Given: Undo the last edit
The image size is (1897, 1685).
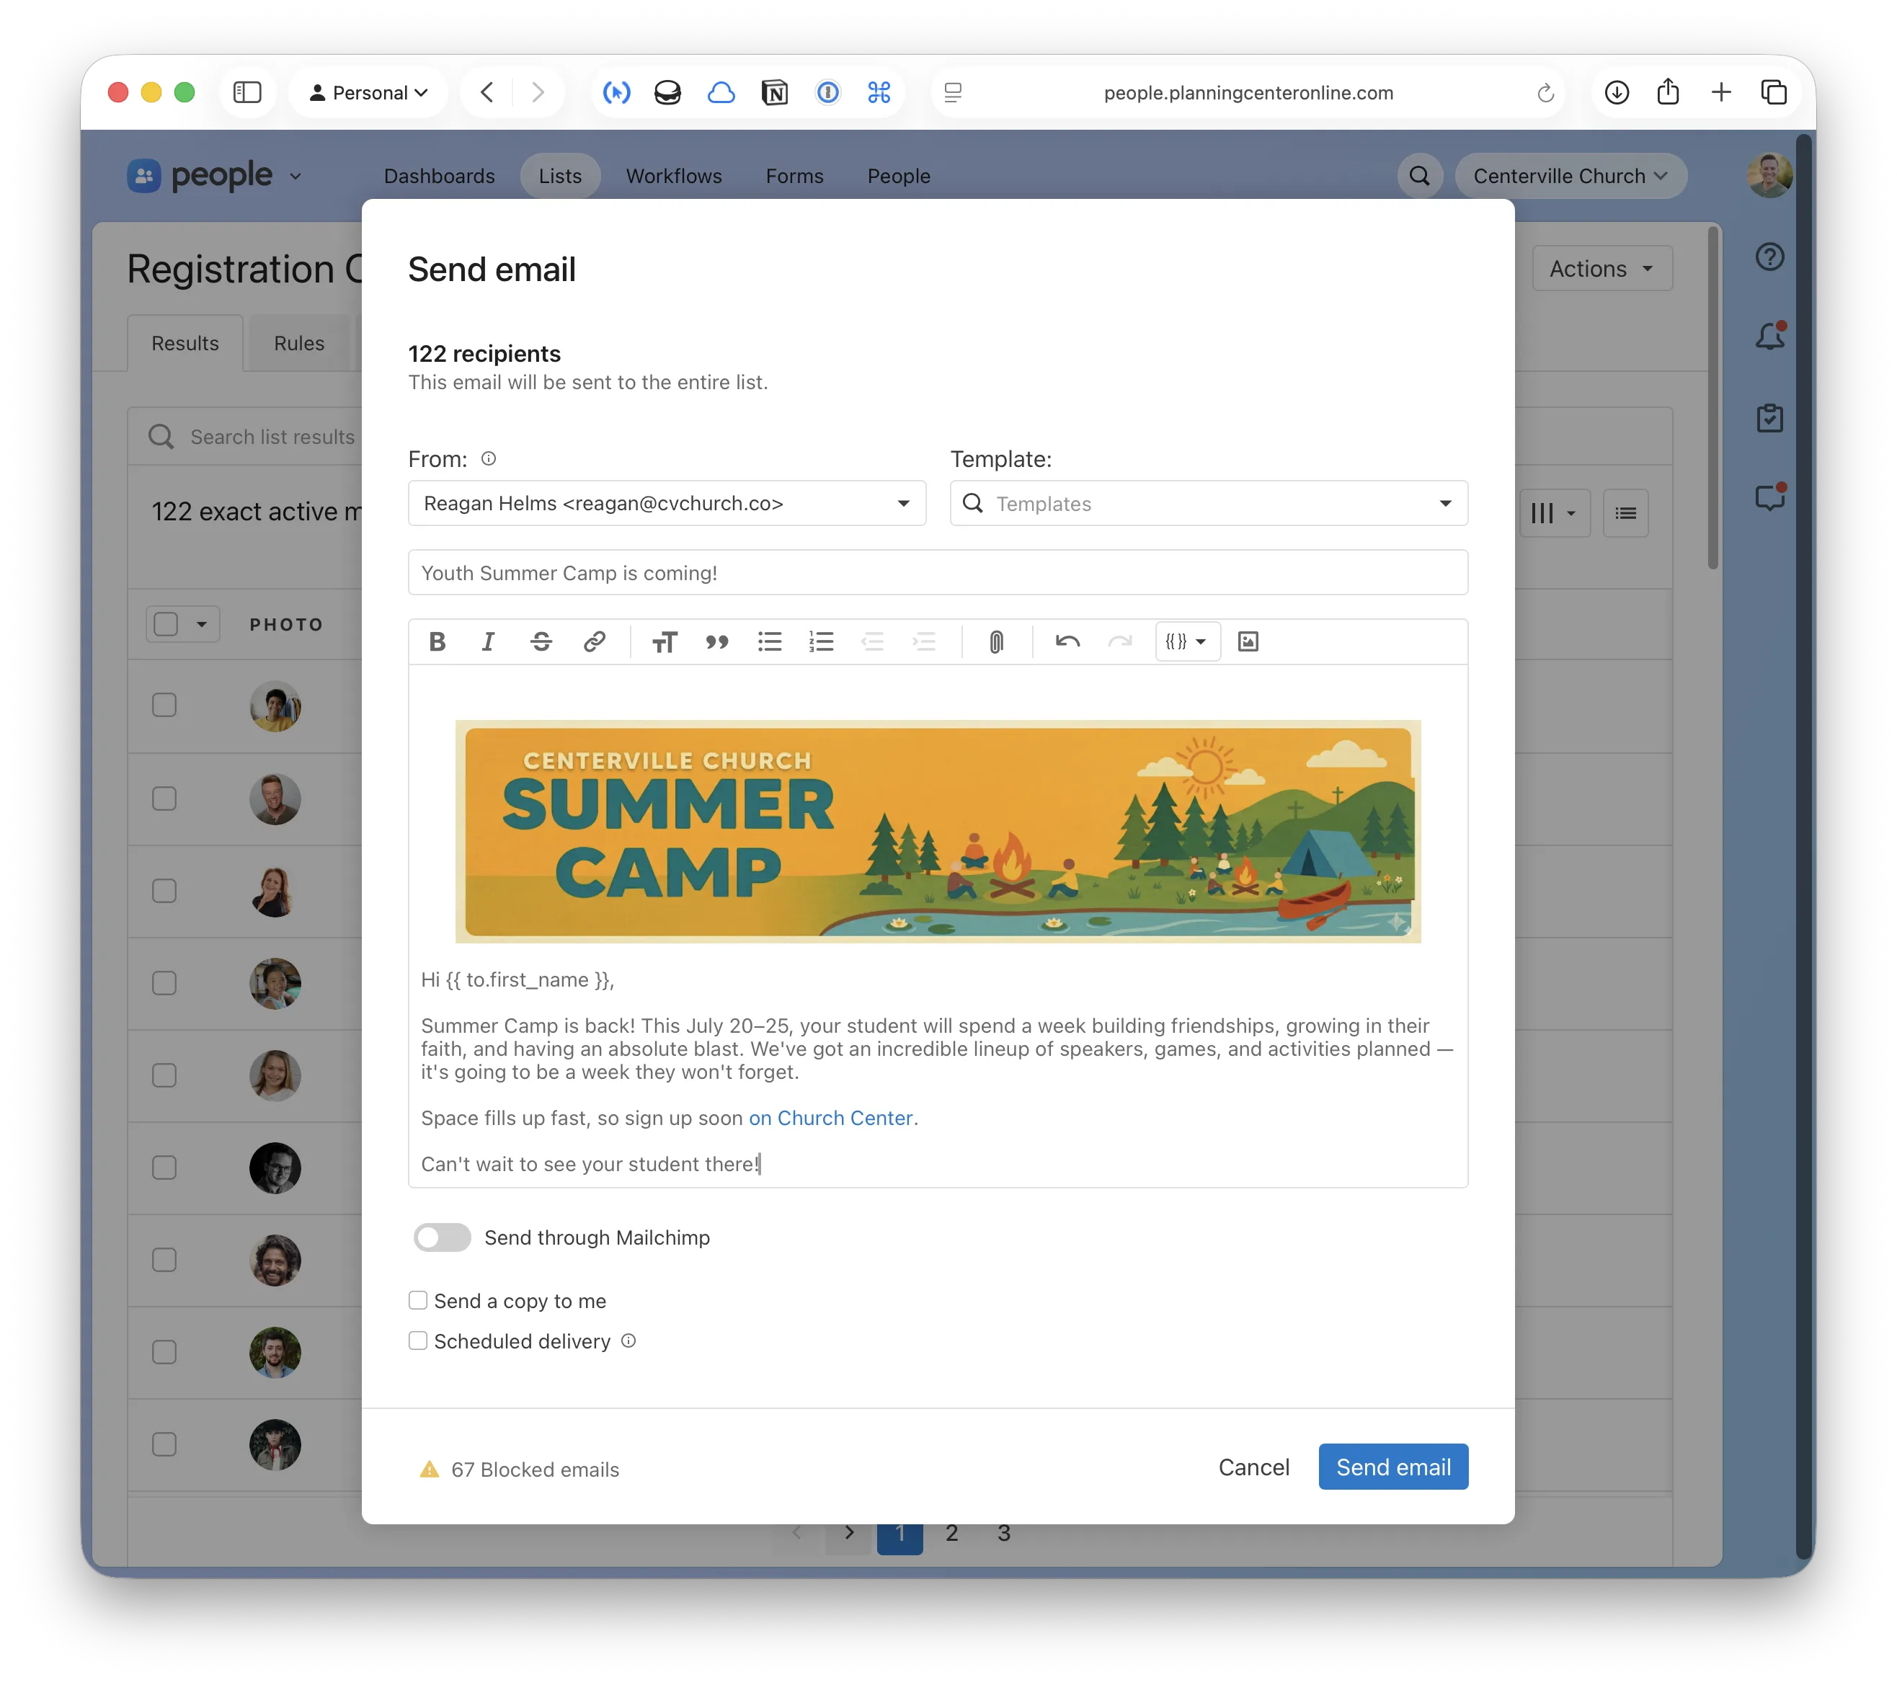Looking at the screenshot, I should (x=1067, y=641).
